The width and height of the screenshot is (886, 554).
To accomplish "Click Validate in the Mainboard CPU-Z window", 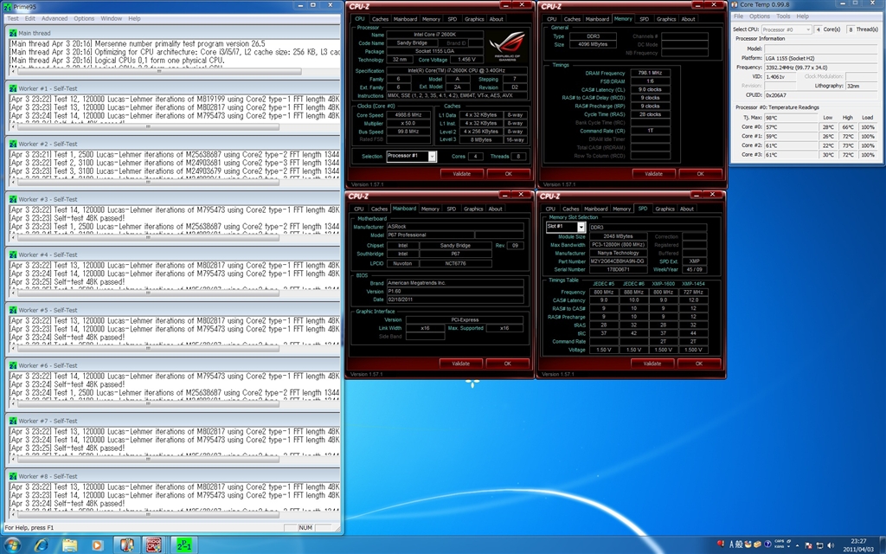I will click(460, 364).
